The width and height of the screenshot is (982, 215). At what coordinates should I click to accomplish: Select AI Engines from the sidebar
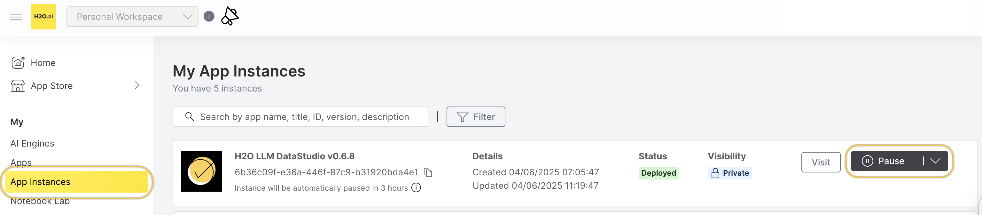(x=32, y=143)
